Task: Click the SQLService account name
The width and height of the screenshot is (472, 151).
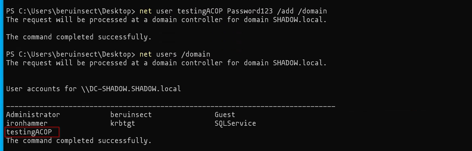Action: tap(235, 123)
